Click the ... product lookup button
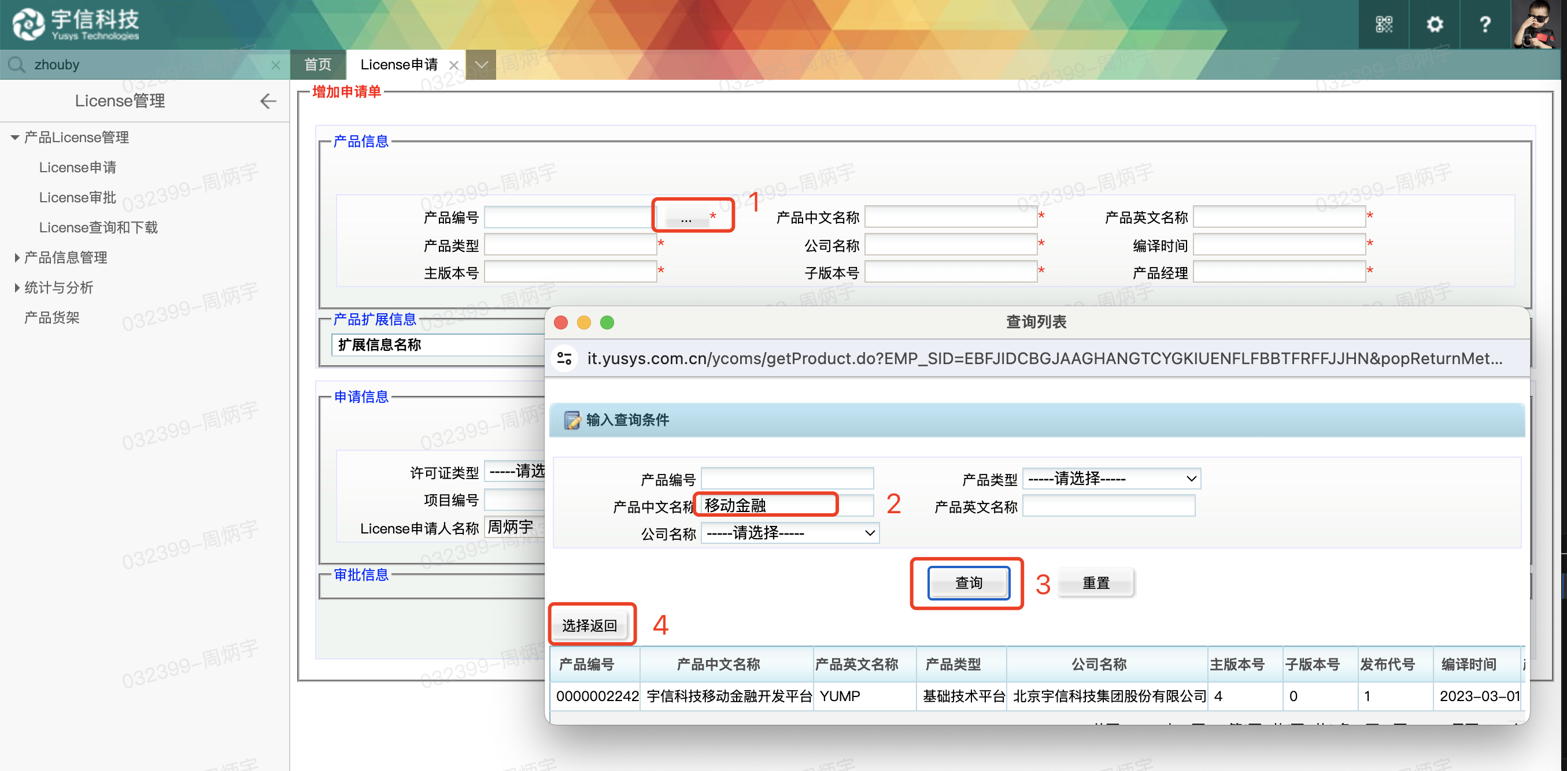The image size is (1567, 771). pos(686,218)
